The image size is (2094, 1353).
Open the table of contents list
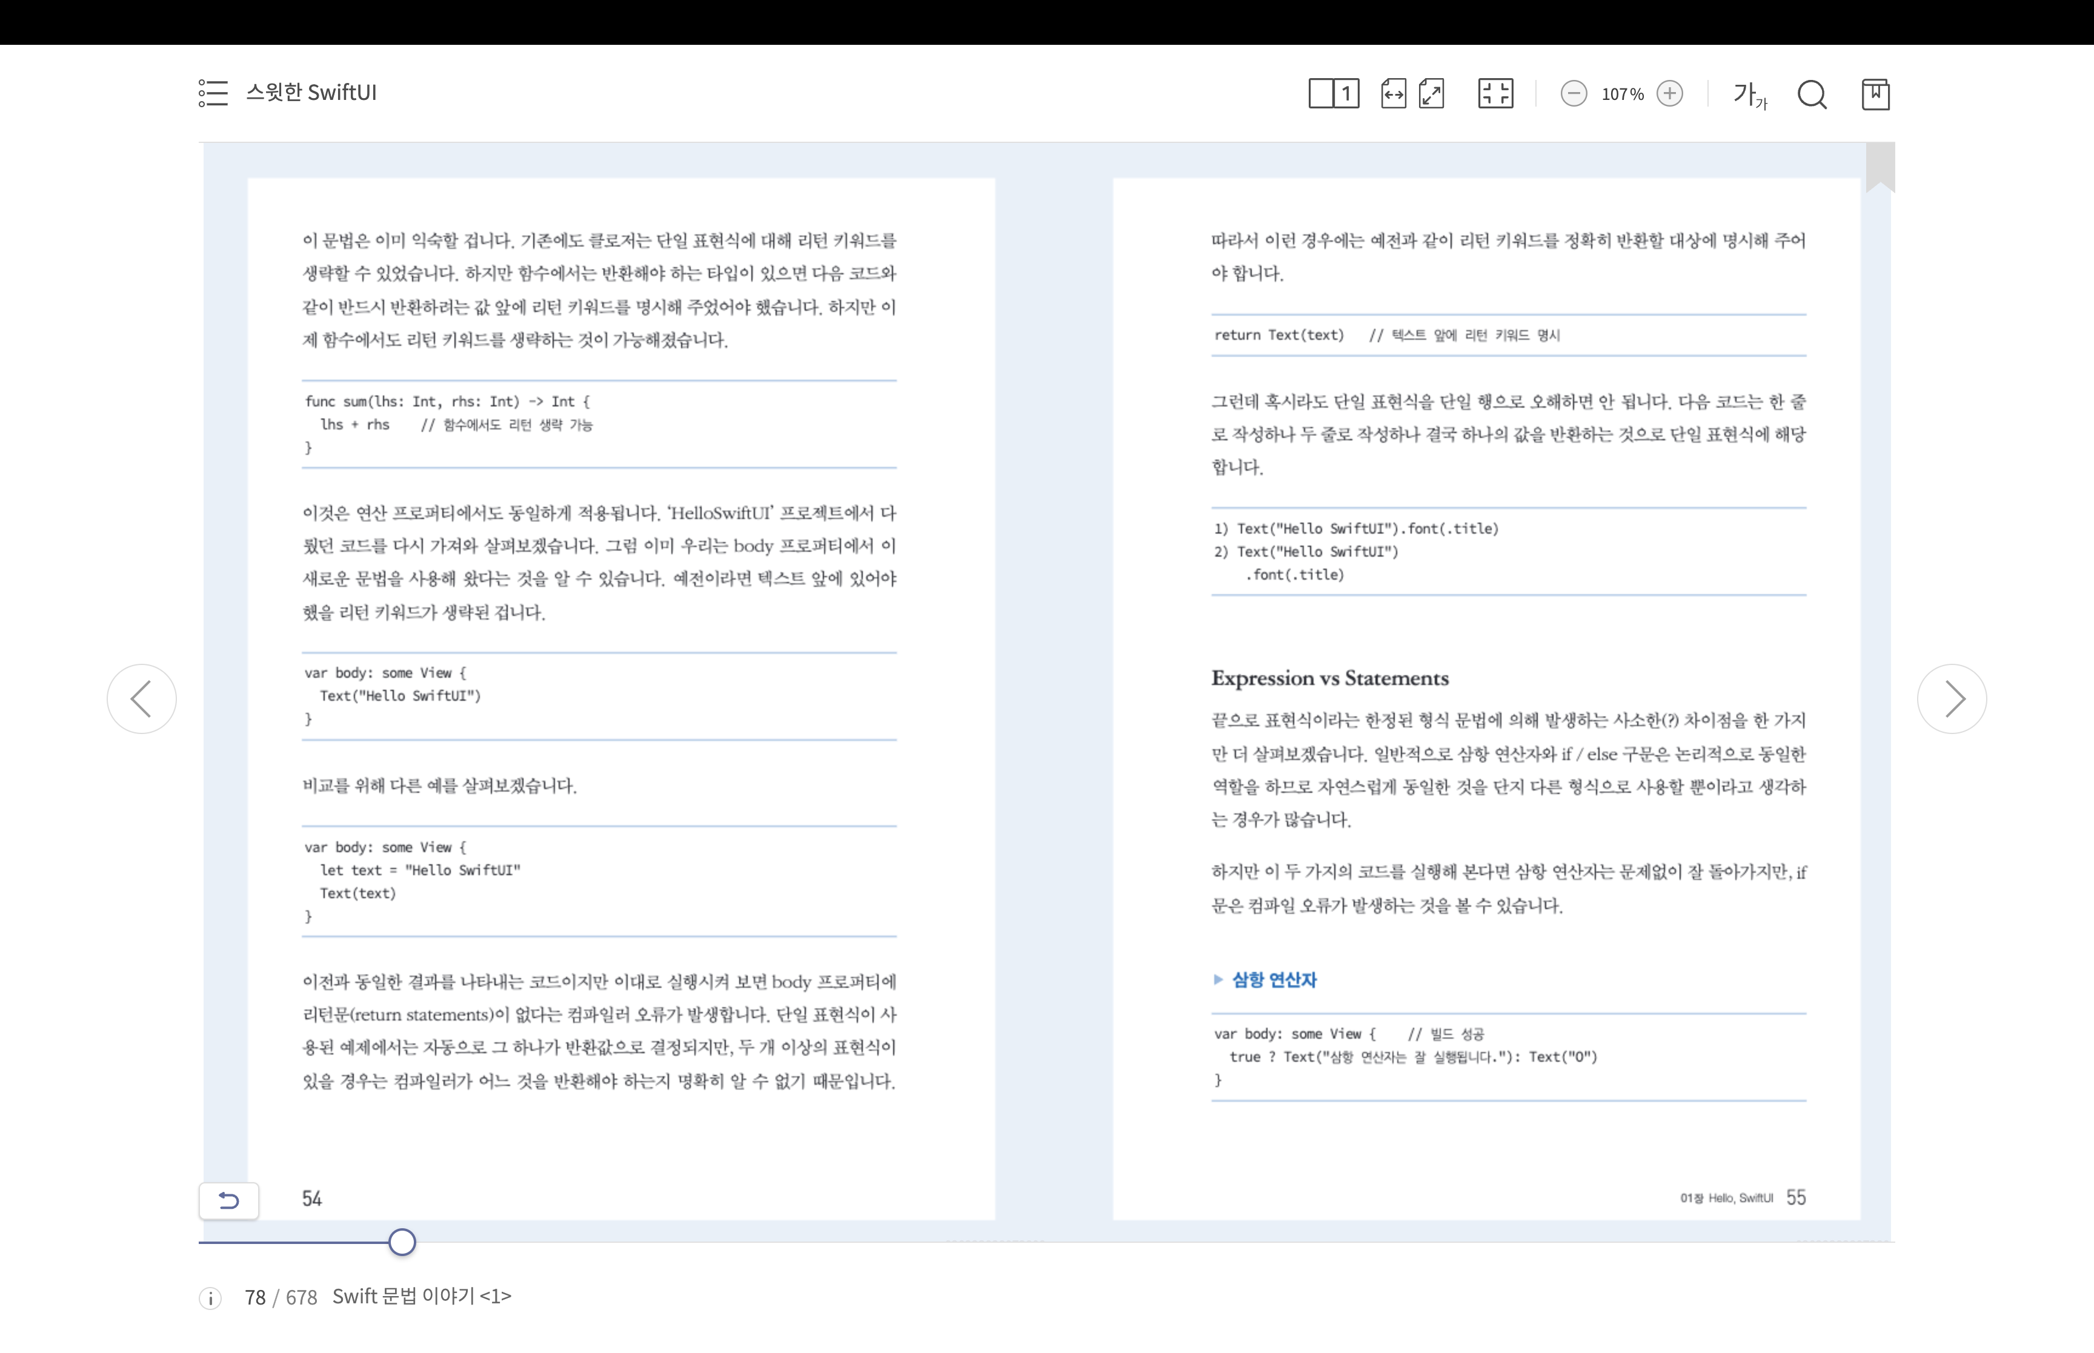click(213, 93)
